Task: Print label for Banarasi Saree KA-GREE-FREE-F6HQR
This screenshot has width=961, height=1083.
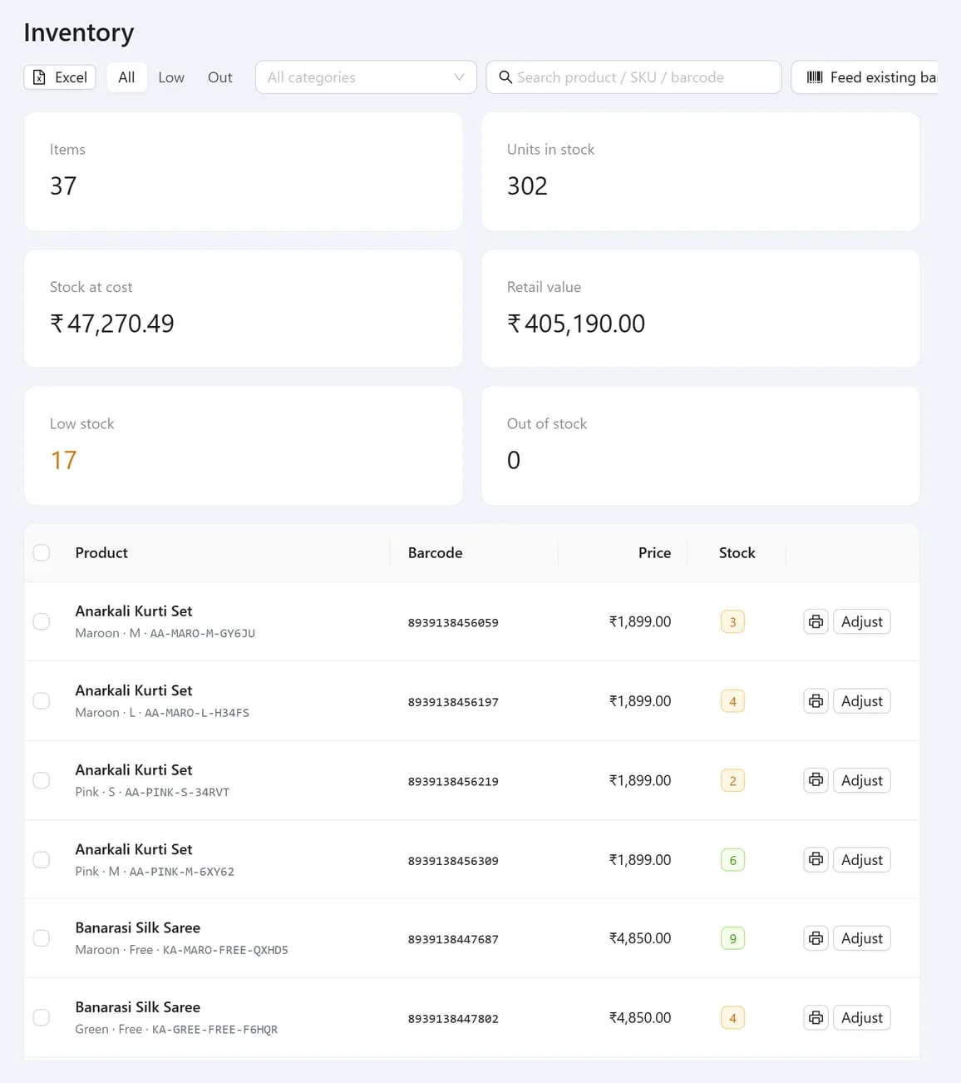Action: coord(816,1017)
